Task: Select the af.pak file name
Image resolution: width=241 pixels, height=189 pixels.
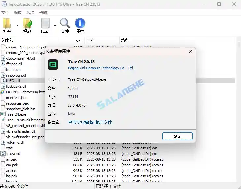Action: (x=11, y=159)
